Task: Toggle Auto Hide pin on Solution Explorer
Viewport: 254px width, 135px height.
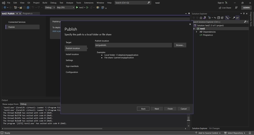Action: pyautogui.click(x=244, y=14)
